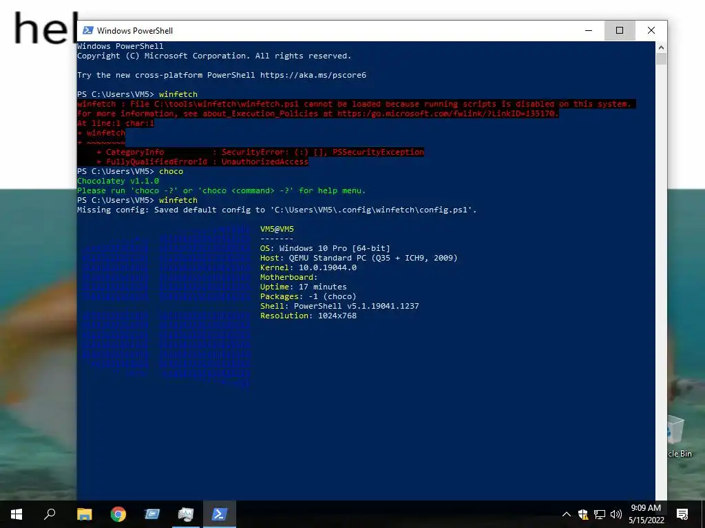
Task: Click the about_Execution_Policies error line
Action: click(x=318, y=113)
